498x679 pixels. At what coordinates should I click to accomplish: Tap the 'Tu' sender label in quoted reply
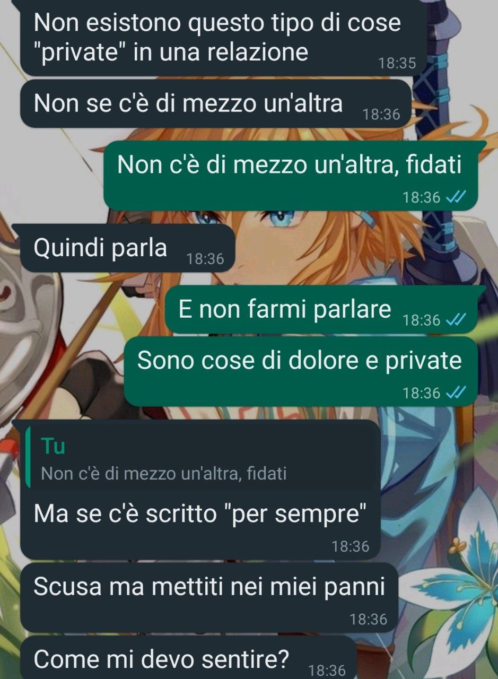coord(53,447)
